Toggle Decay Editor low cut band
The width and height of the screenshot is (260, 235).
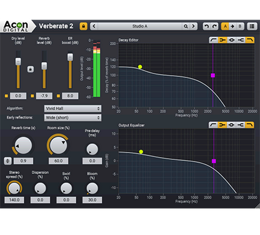point(213,40)
